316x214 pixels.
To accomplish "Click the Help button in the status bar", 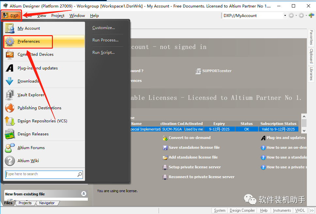I will (x=264, y=210).
